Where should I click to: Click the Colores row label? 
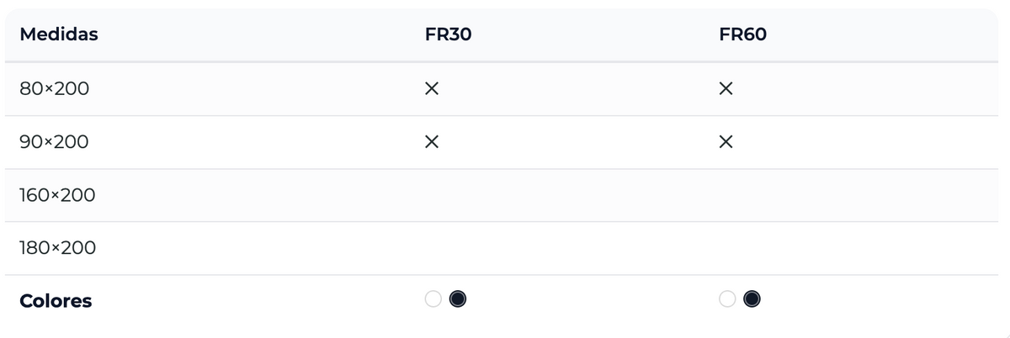(56, 301)
